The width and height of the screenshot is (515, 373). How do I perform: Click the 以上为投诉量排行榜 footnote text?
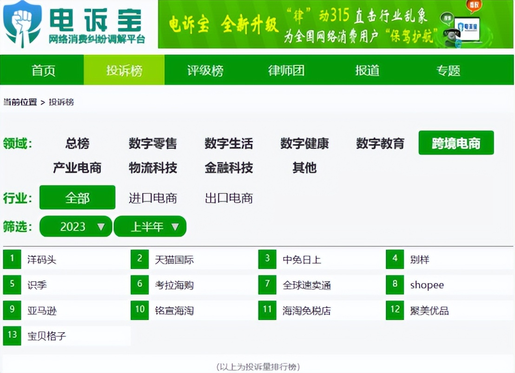tap(258, 367)
